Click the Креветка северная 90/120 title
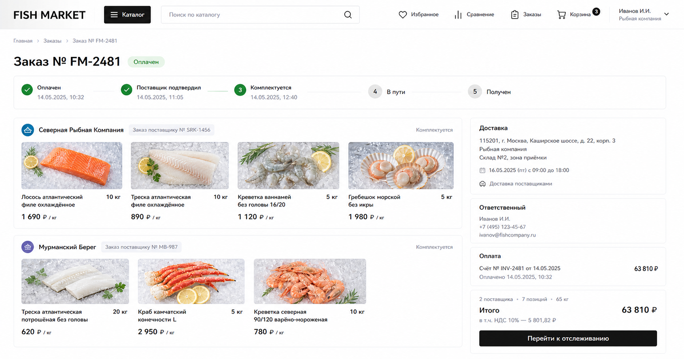 [291, 316]
